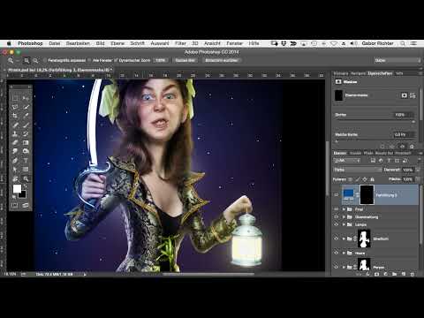Image resolution: width=424 pixels, height=318 pixels.
Task: Open the Filter menu
Action: [x=180, y=43]
